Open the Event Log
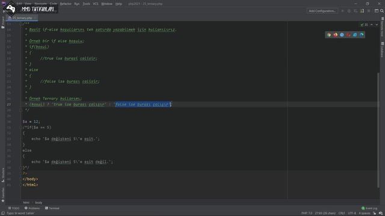385x216 pixels. point(369,208)
